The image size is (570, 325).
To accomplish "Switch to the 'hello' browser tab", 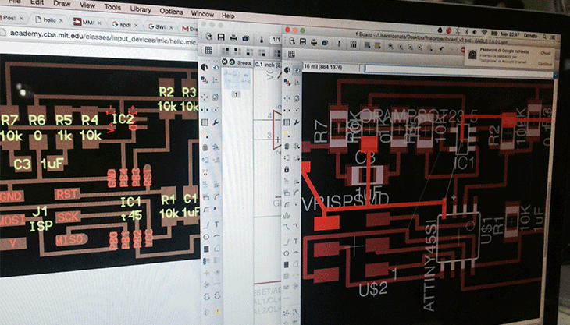I will click(49, 20).
